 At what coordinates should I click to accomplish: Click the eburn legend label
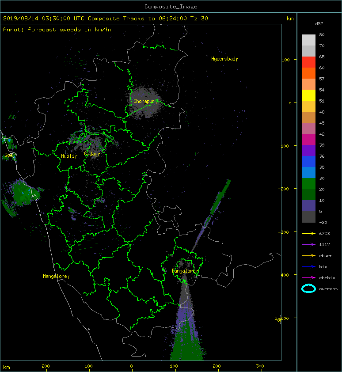[326, 256]
